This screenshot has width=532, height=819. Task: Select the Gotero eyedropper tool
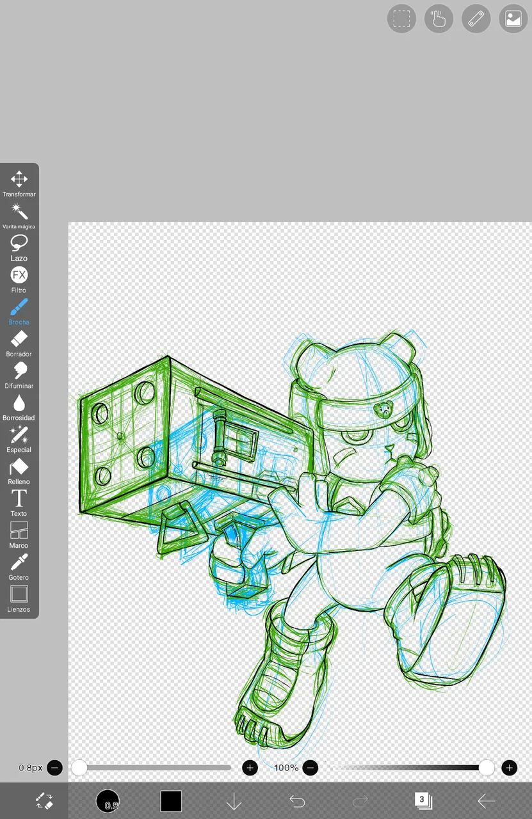19,567
